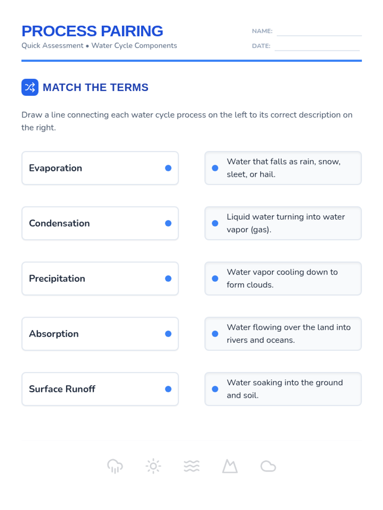The width and height of the screenshot is (383, 510).
Task: Click the water waves icon
Action: 191,466
